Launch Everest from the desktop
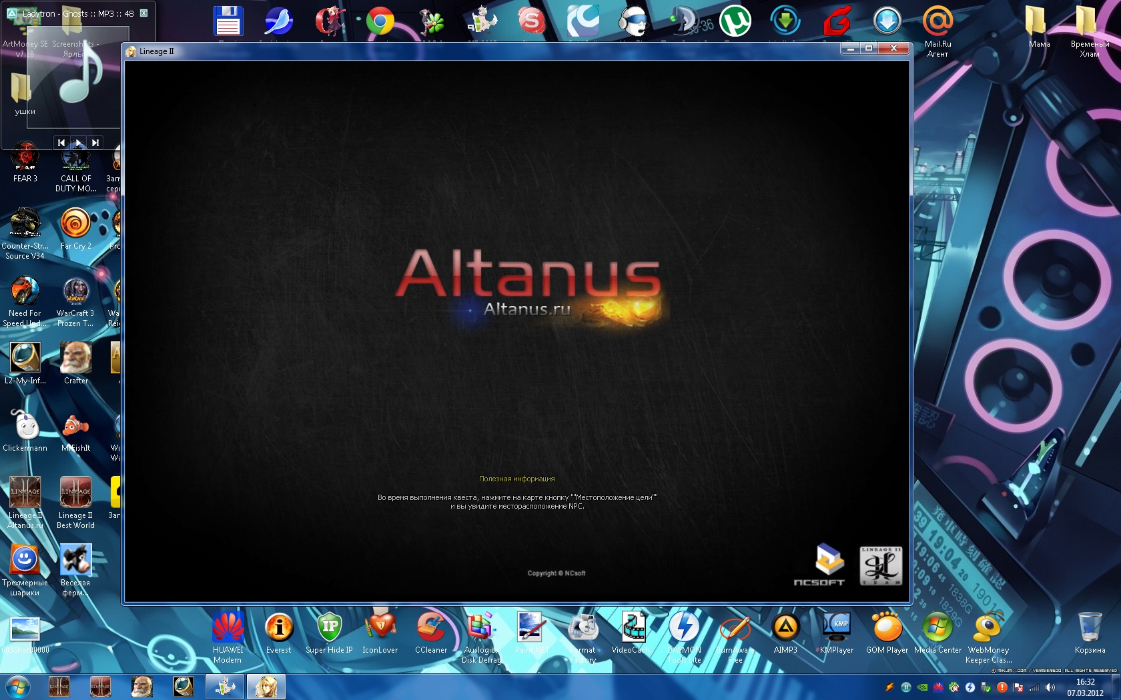Image resolution: width=1121 pixels, height=700 pixels. pos(279,633)
